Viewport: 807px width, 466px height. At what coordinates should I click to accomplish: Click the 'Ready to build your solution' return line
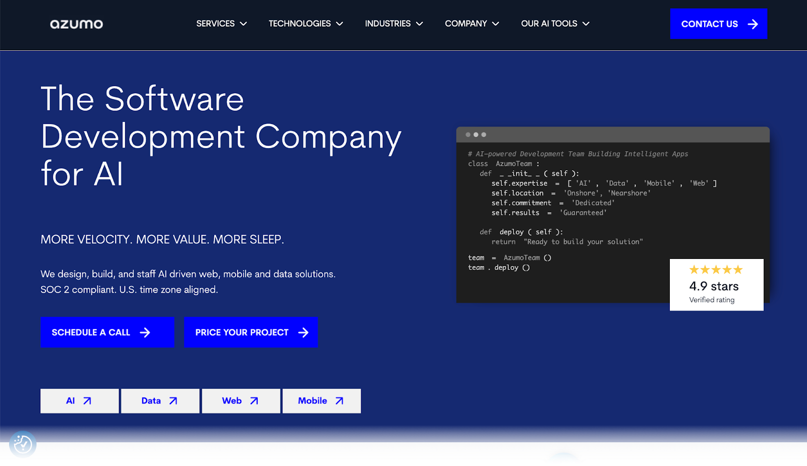567,242
